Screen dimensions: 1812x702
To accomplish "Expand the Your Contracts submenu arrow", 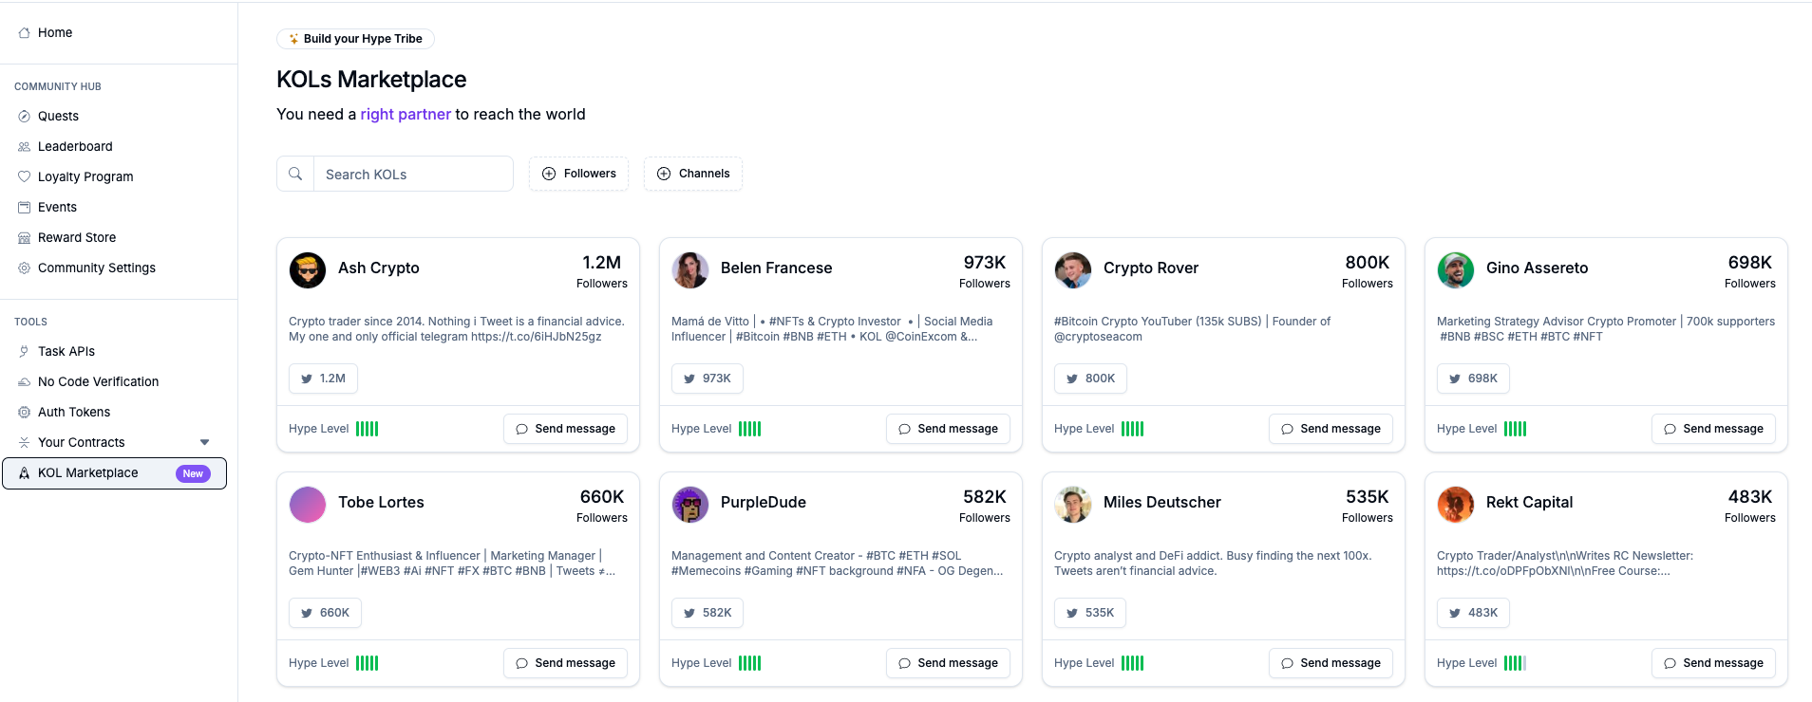I will click(x=204, y=442).
